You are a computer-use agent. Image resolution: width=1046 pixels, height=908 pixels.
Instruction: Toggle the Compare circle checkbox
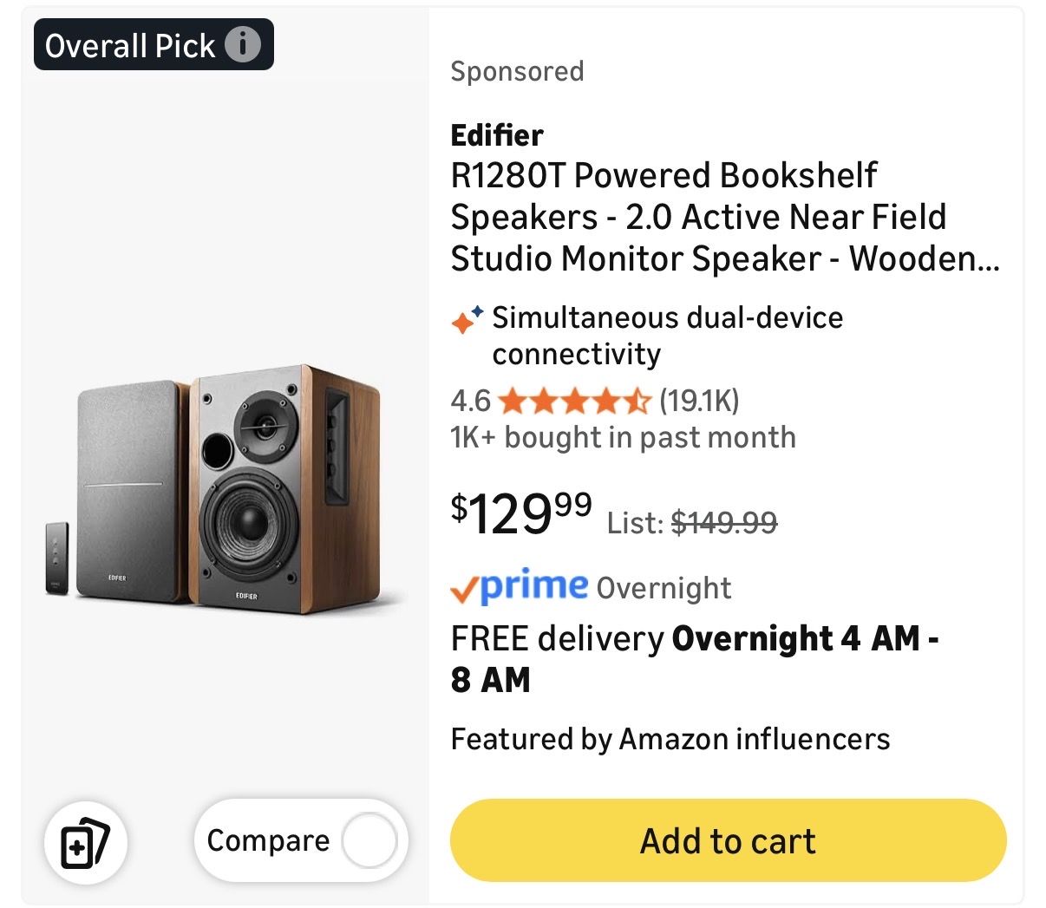point(369,840)
